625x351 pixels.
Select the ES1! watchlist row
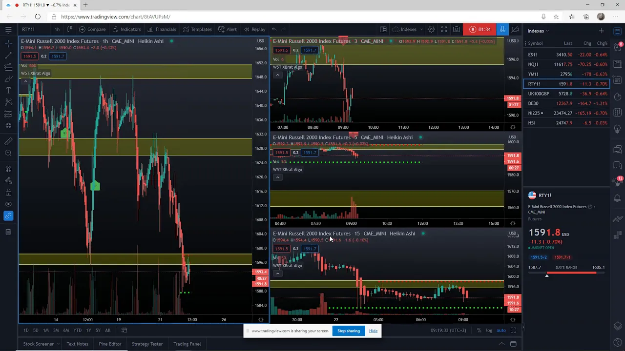coord(567,55)
